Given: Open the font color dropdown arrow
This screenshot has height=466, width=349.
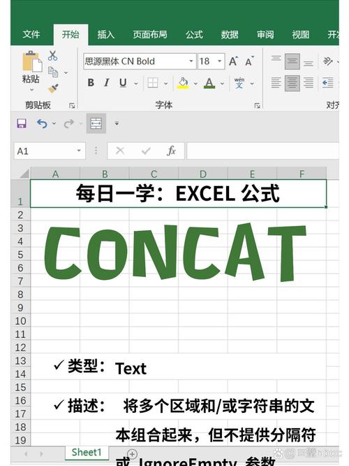Looking at the screenshot, I should click(x=222, y=83).
